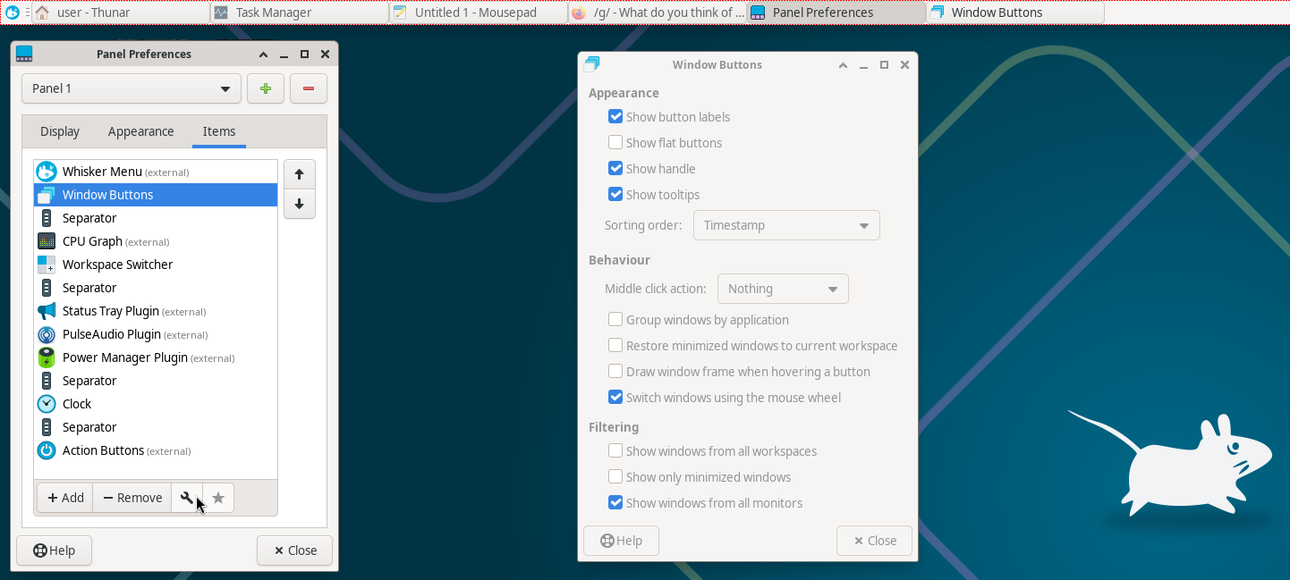1290x580 pixels.
Task: Click the Clock item icon
Action: 47,404
